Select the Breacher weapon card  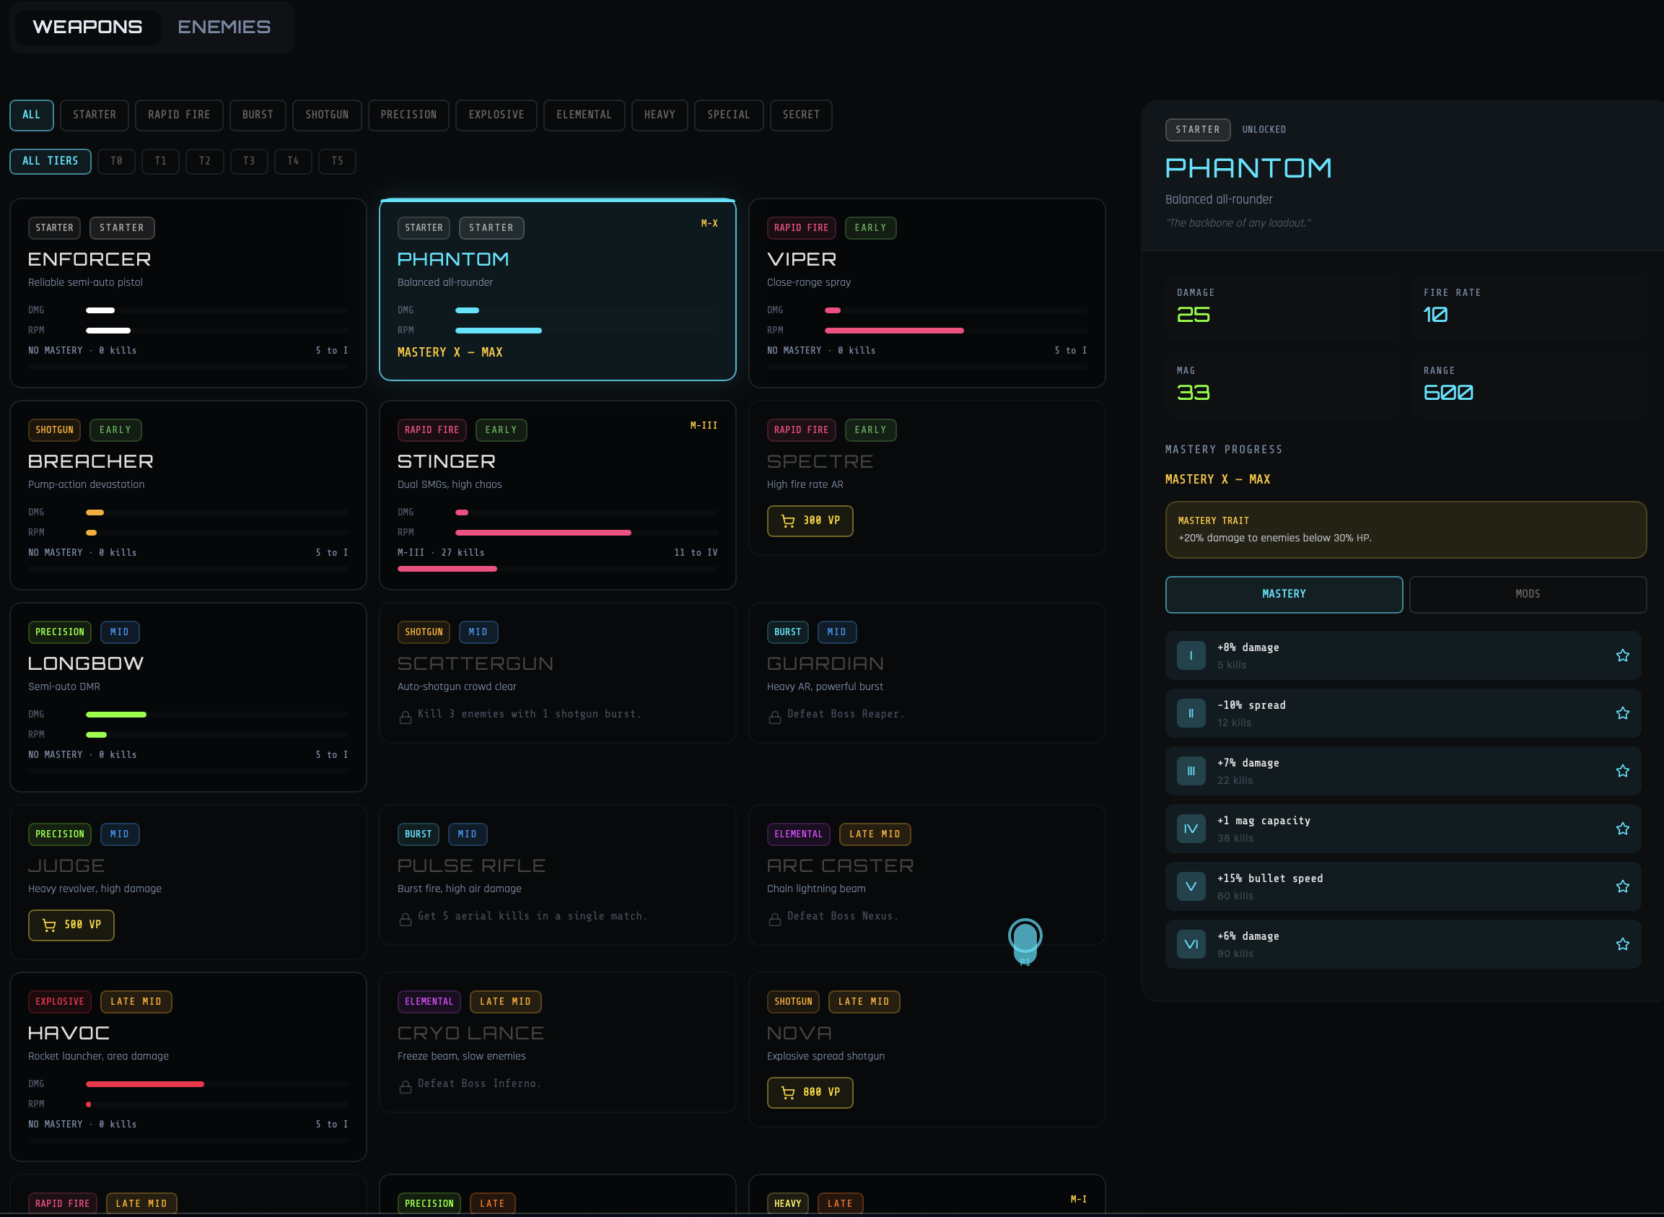(x=188, y=495)
